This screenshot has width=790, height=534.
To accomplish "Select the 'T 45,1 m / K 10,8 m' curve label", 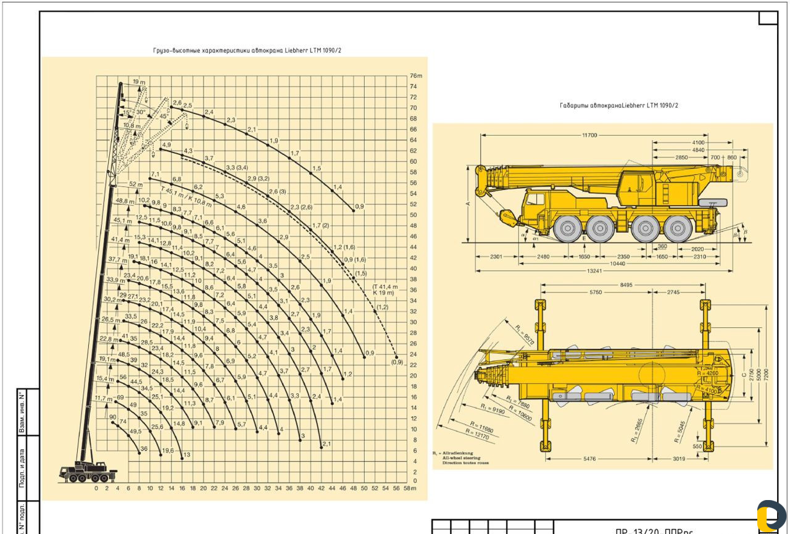I will click(x=187, y=197).
